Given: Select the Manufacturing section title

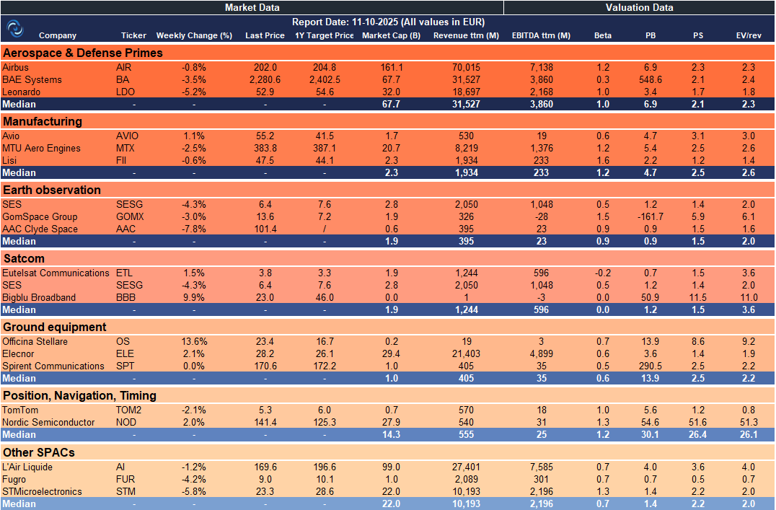Looking at the screenshot, I should click(43, 121).
